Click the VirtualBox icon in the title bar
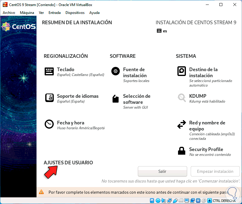The height and width of the screenshot is (204, 242). click(x=5, y=5)
